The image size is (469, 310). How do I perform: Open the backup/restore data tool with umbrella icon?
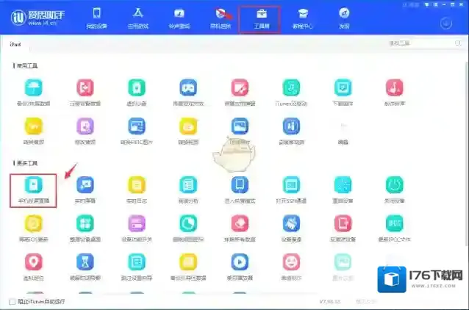coord(34,91)
